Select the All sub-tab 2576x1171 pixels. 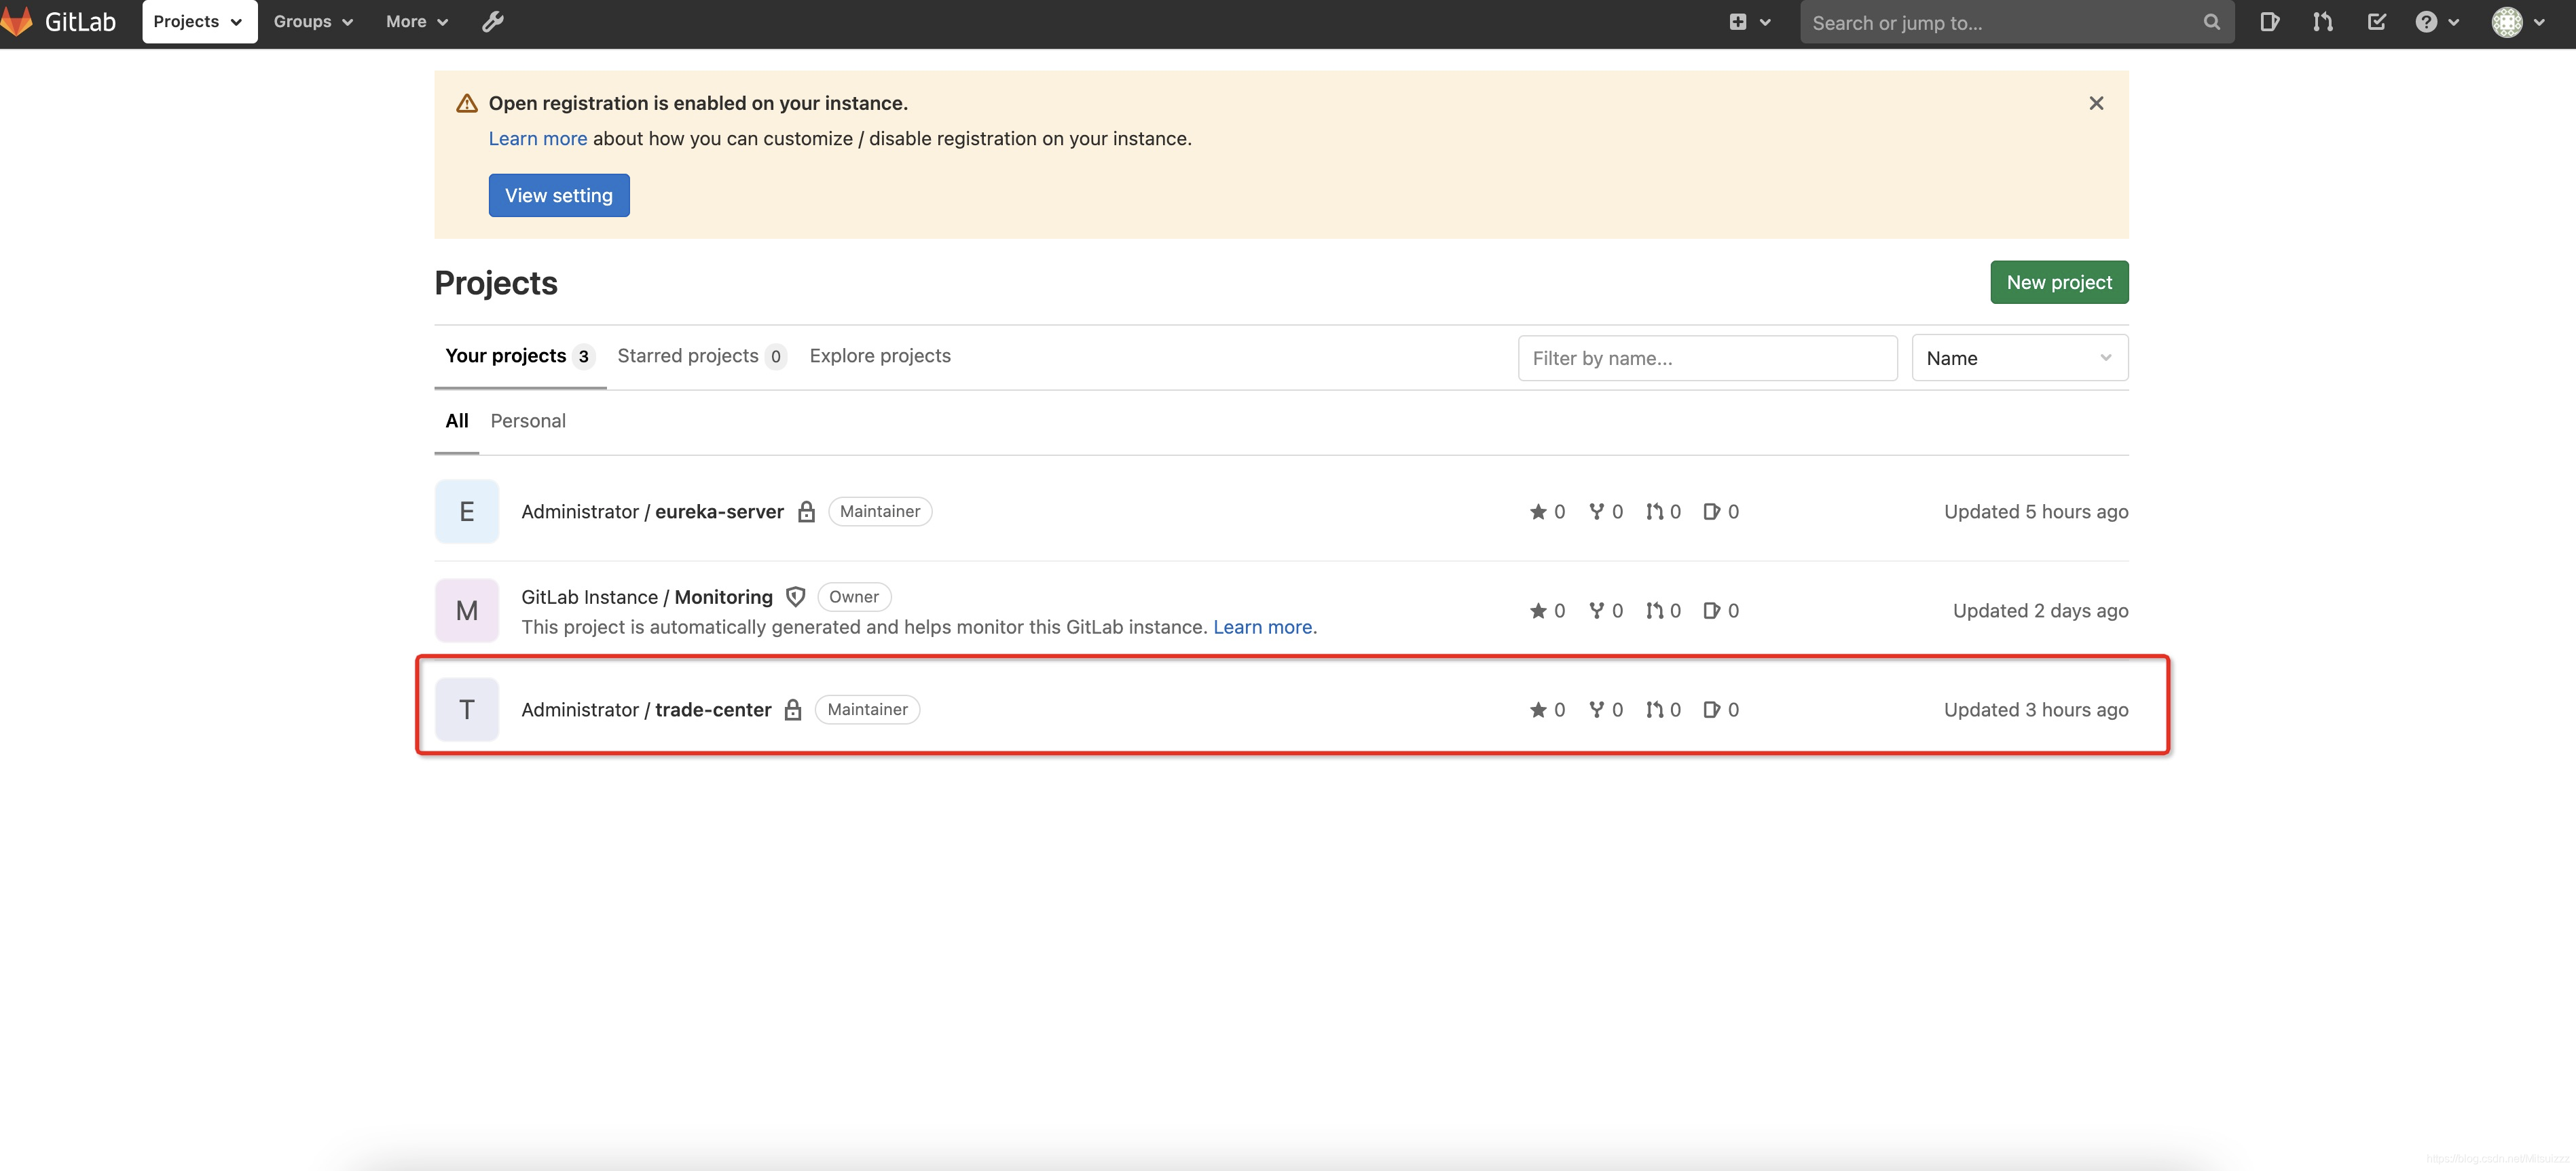pos(456,421)
